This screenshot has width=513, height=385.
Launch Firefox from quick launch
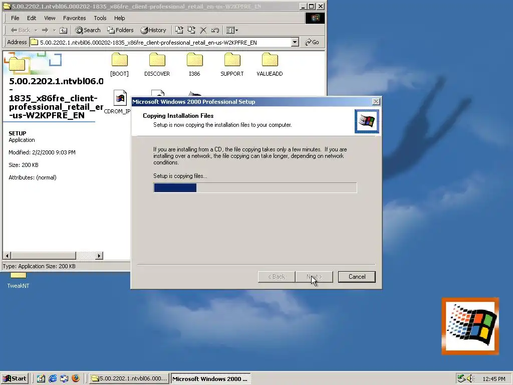click(x=76, y=379)
